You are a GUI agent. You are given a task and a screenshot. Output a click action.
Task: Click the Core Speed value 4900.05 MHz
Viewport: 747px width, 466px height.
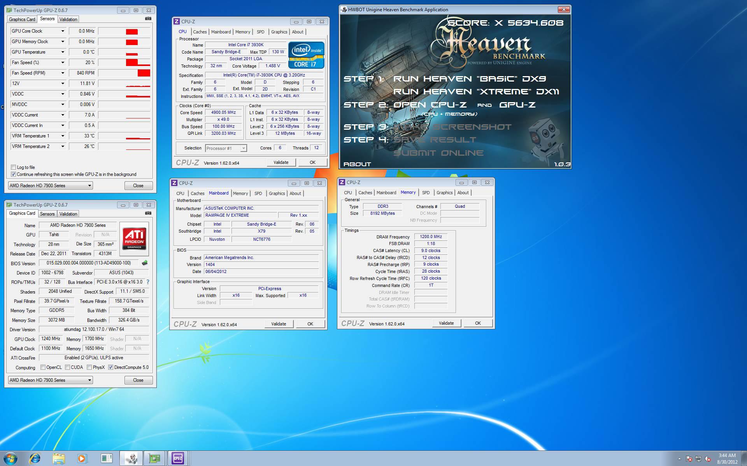coord(223,113)
